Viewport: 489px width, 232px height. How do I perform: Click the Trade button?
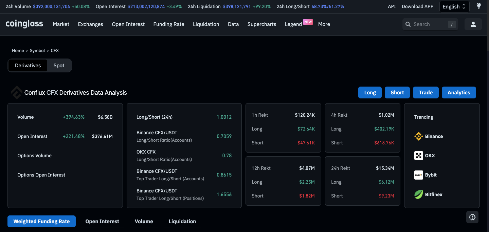(426, 92)
